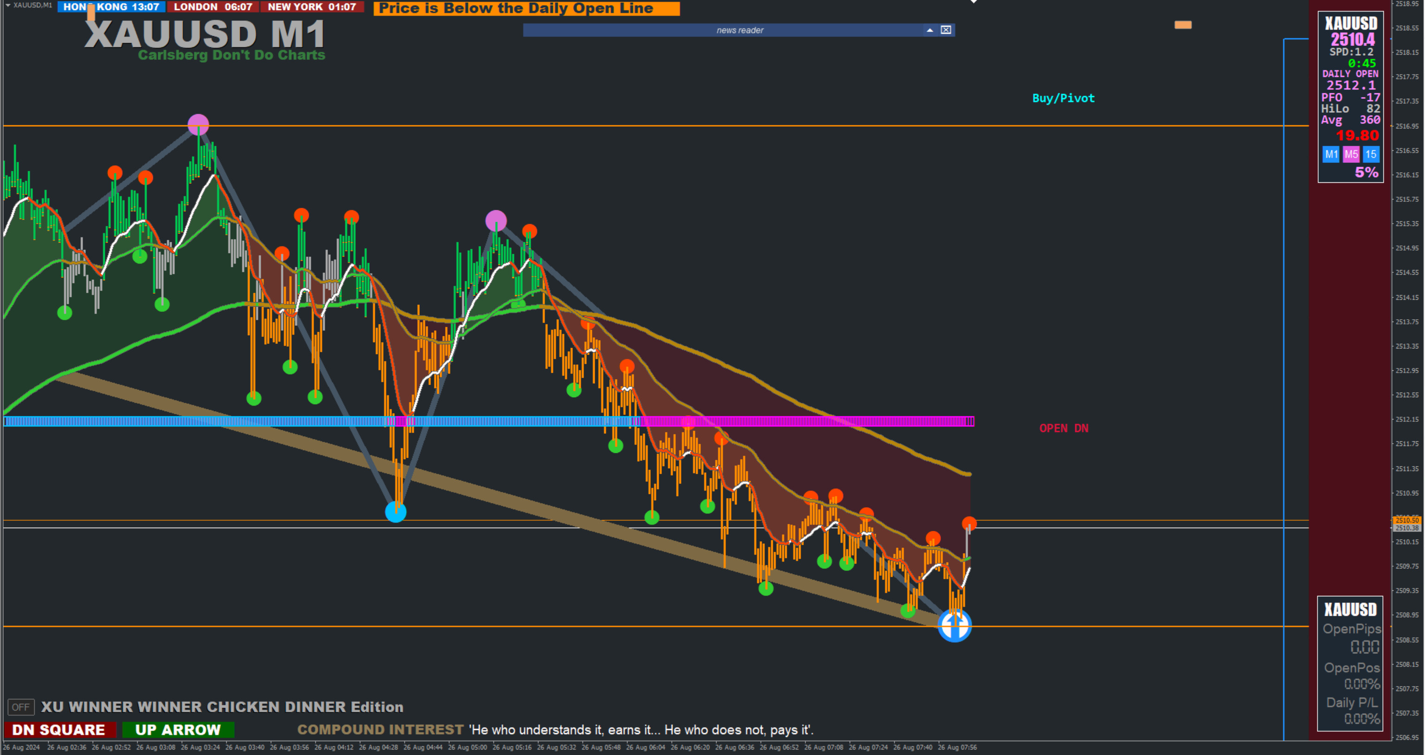This screenshot has height=755, width=1425.
Task: Click the DN SQUARE red label
Action: click(59, 729)
